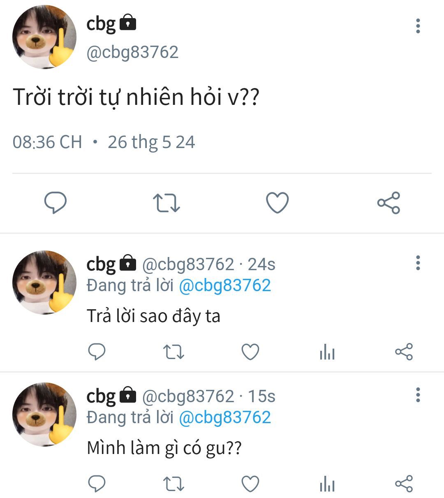The width and height of the screenshot is (444, 498).
Task: Retweet 'Trả lời sao đây ta' tweet
Action: click(x=173, y=352)
